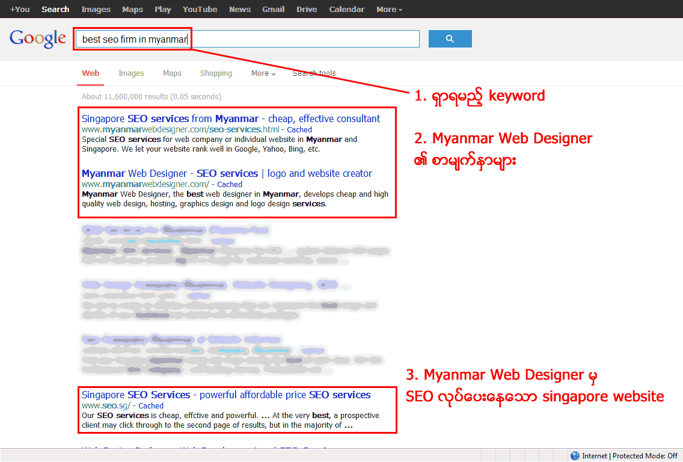Click 'Protected Mode: Off' in status bar
683x462 pixels.
(x=645, y=456)
